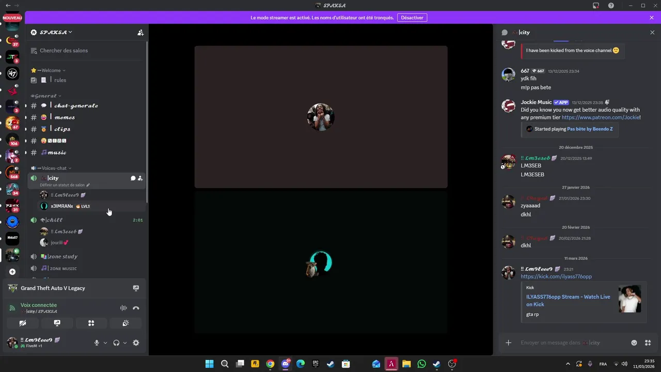Open the attachment plus button
The image size is (661, 372).
point(509,343)
